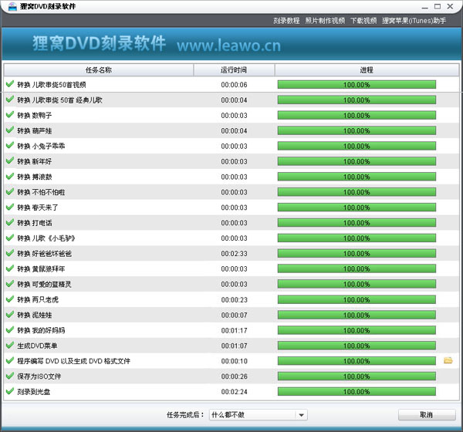This screenshot has width=463, height=432.
Task: Click run time 00:02:33 cell
Action: click(234, 254)
